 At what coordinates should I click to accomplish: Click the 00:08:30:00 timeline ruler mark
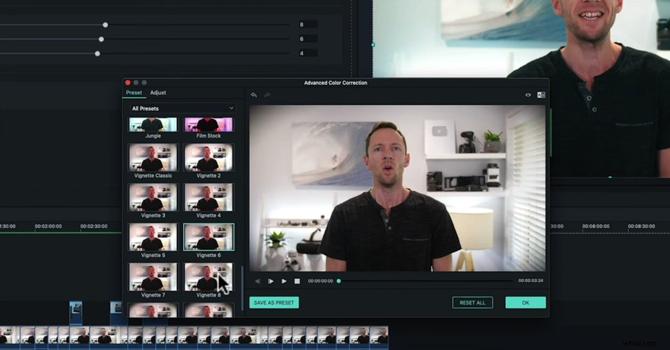pos(641,226)
